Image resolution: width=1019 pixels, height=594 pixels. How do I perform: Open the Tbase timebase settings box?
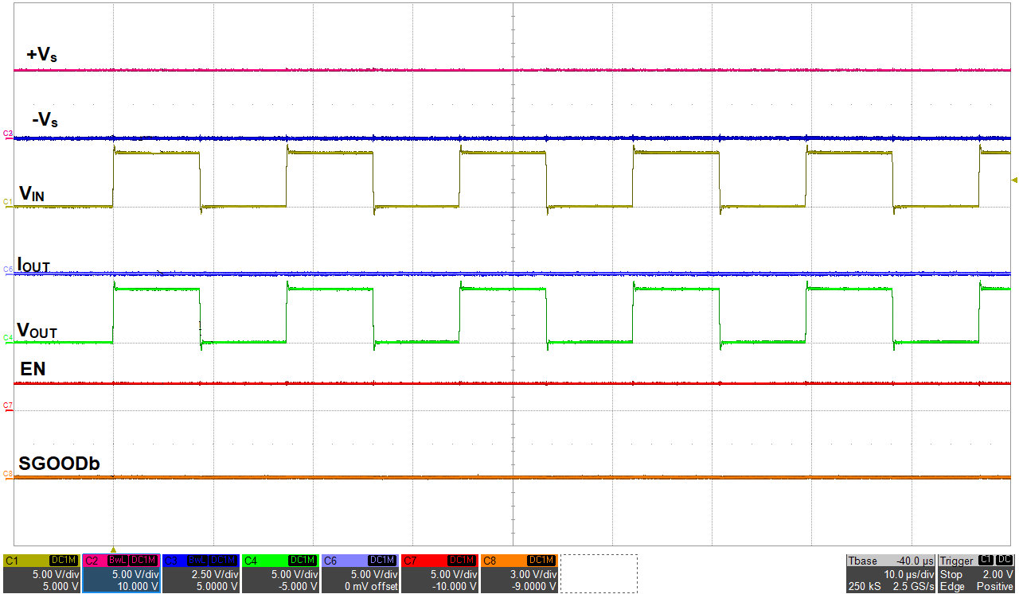click(890, 573)
